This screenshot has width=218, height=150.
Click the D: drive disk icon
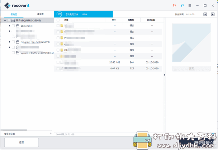13,21
